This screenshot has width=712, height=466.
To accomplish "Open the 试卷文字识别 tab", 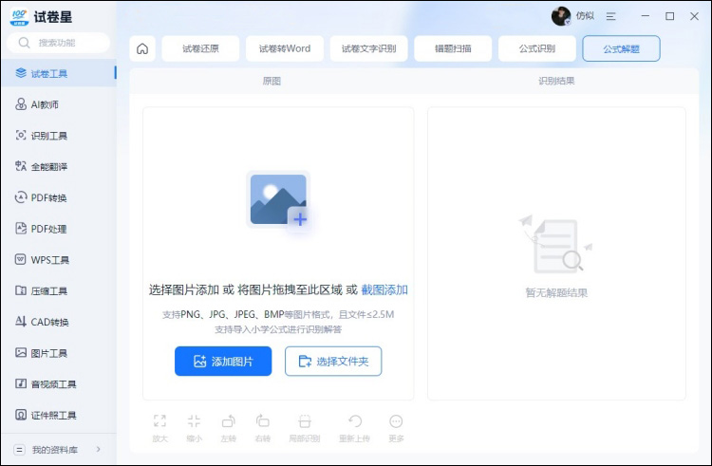I will (368, 48).
